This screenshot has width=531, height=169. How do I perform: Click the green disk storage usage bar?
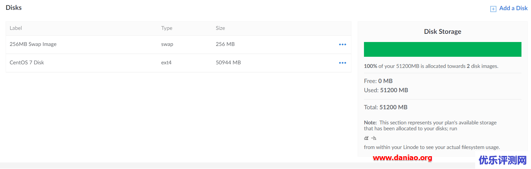443,49
